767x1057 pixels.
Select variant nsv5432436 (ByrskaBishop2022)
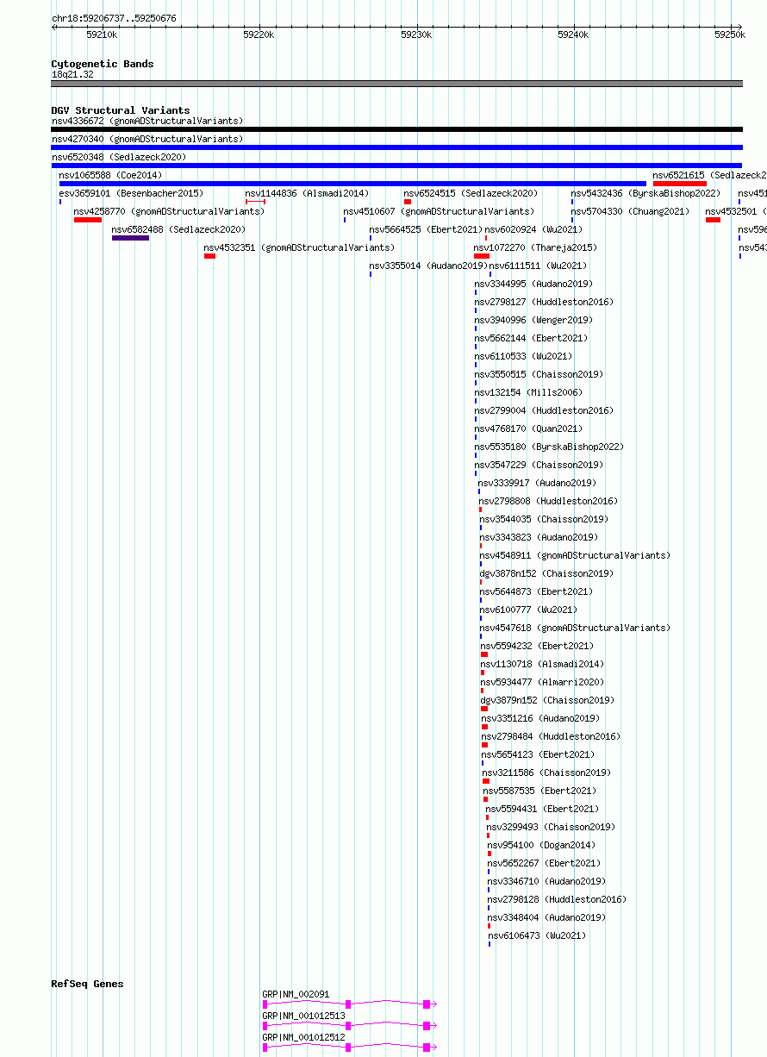click(x=645, y=193)
